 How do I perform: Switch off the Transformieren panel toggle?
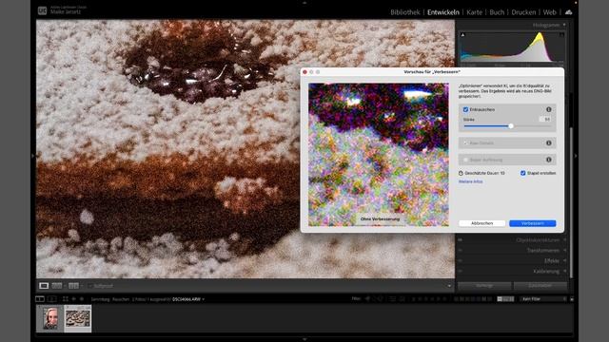pos(461,251)
